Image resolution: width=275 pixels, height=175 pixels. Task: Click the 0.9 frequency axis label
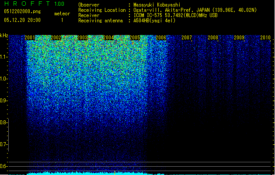click(x=3, y=101)
